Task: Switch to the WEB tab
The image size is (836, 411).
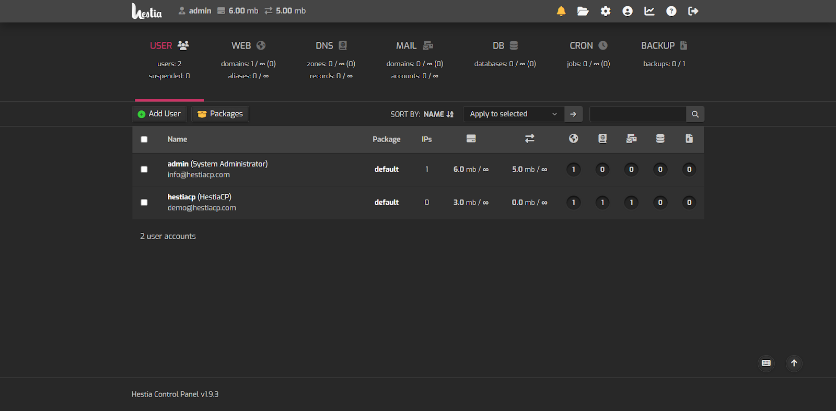Action: click(x=248, y=46)
